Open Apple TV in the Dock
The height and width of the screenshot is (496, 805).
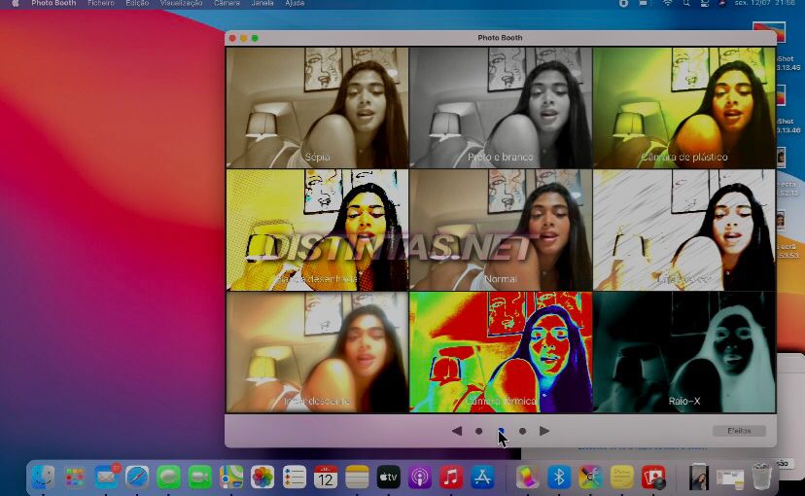coord(389,477)
